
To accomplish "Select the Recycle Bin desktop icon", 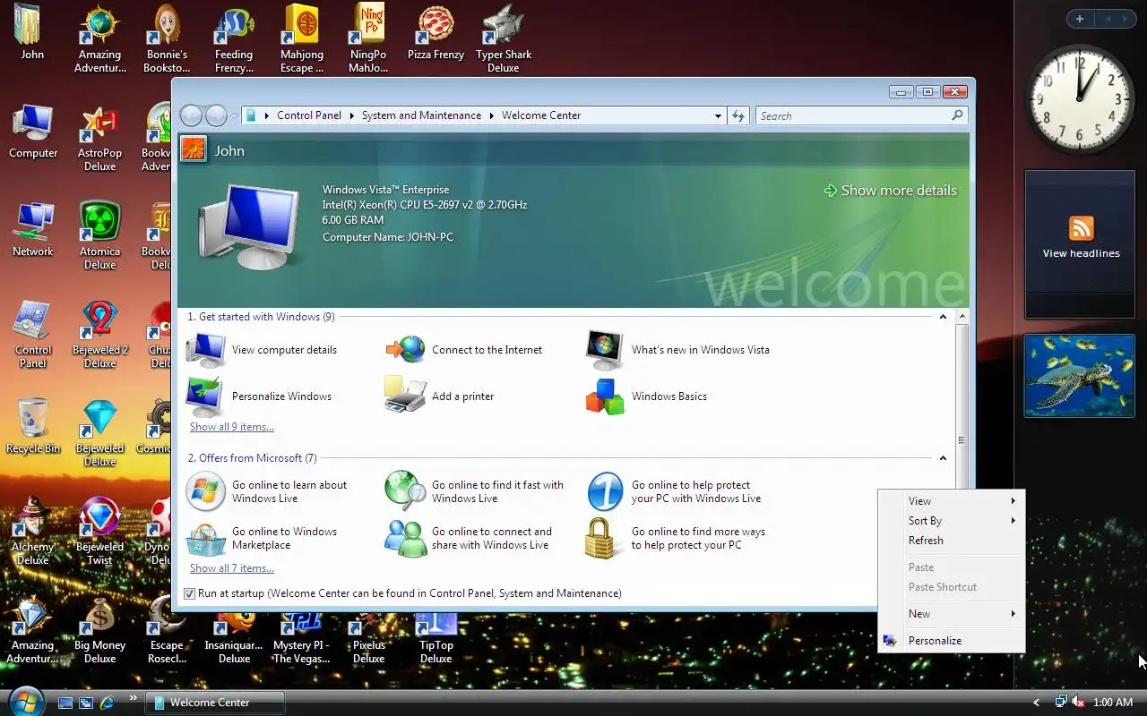I will pyautogui.click(x=33, y=427).
